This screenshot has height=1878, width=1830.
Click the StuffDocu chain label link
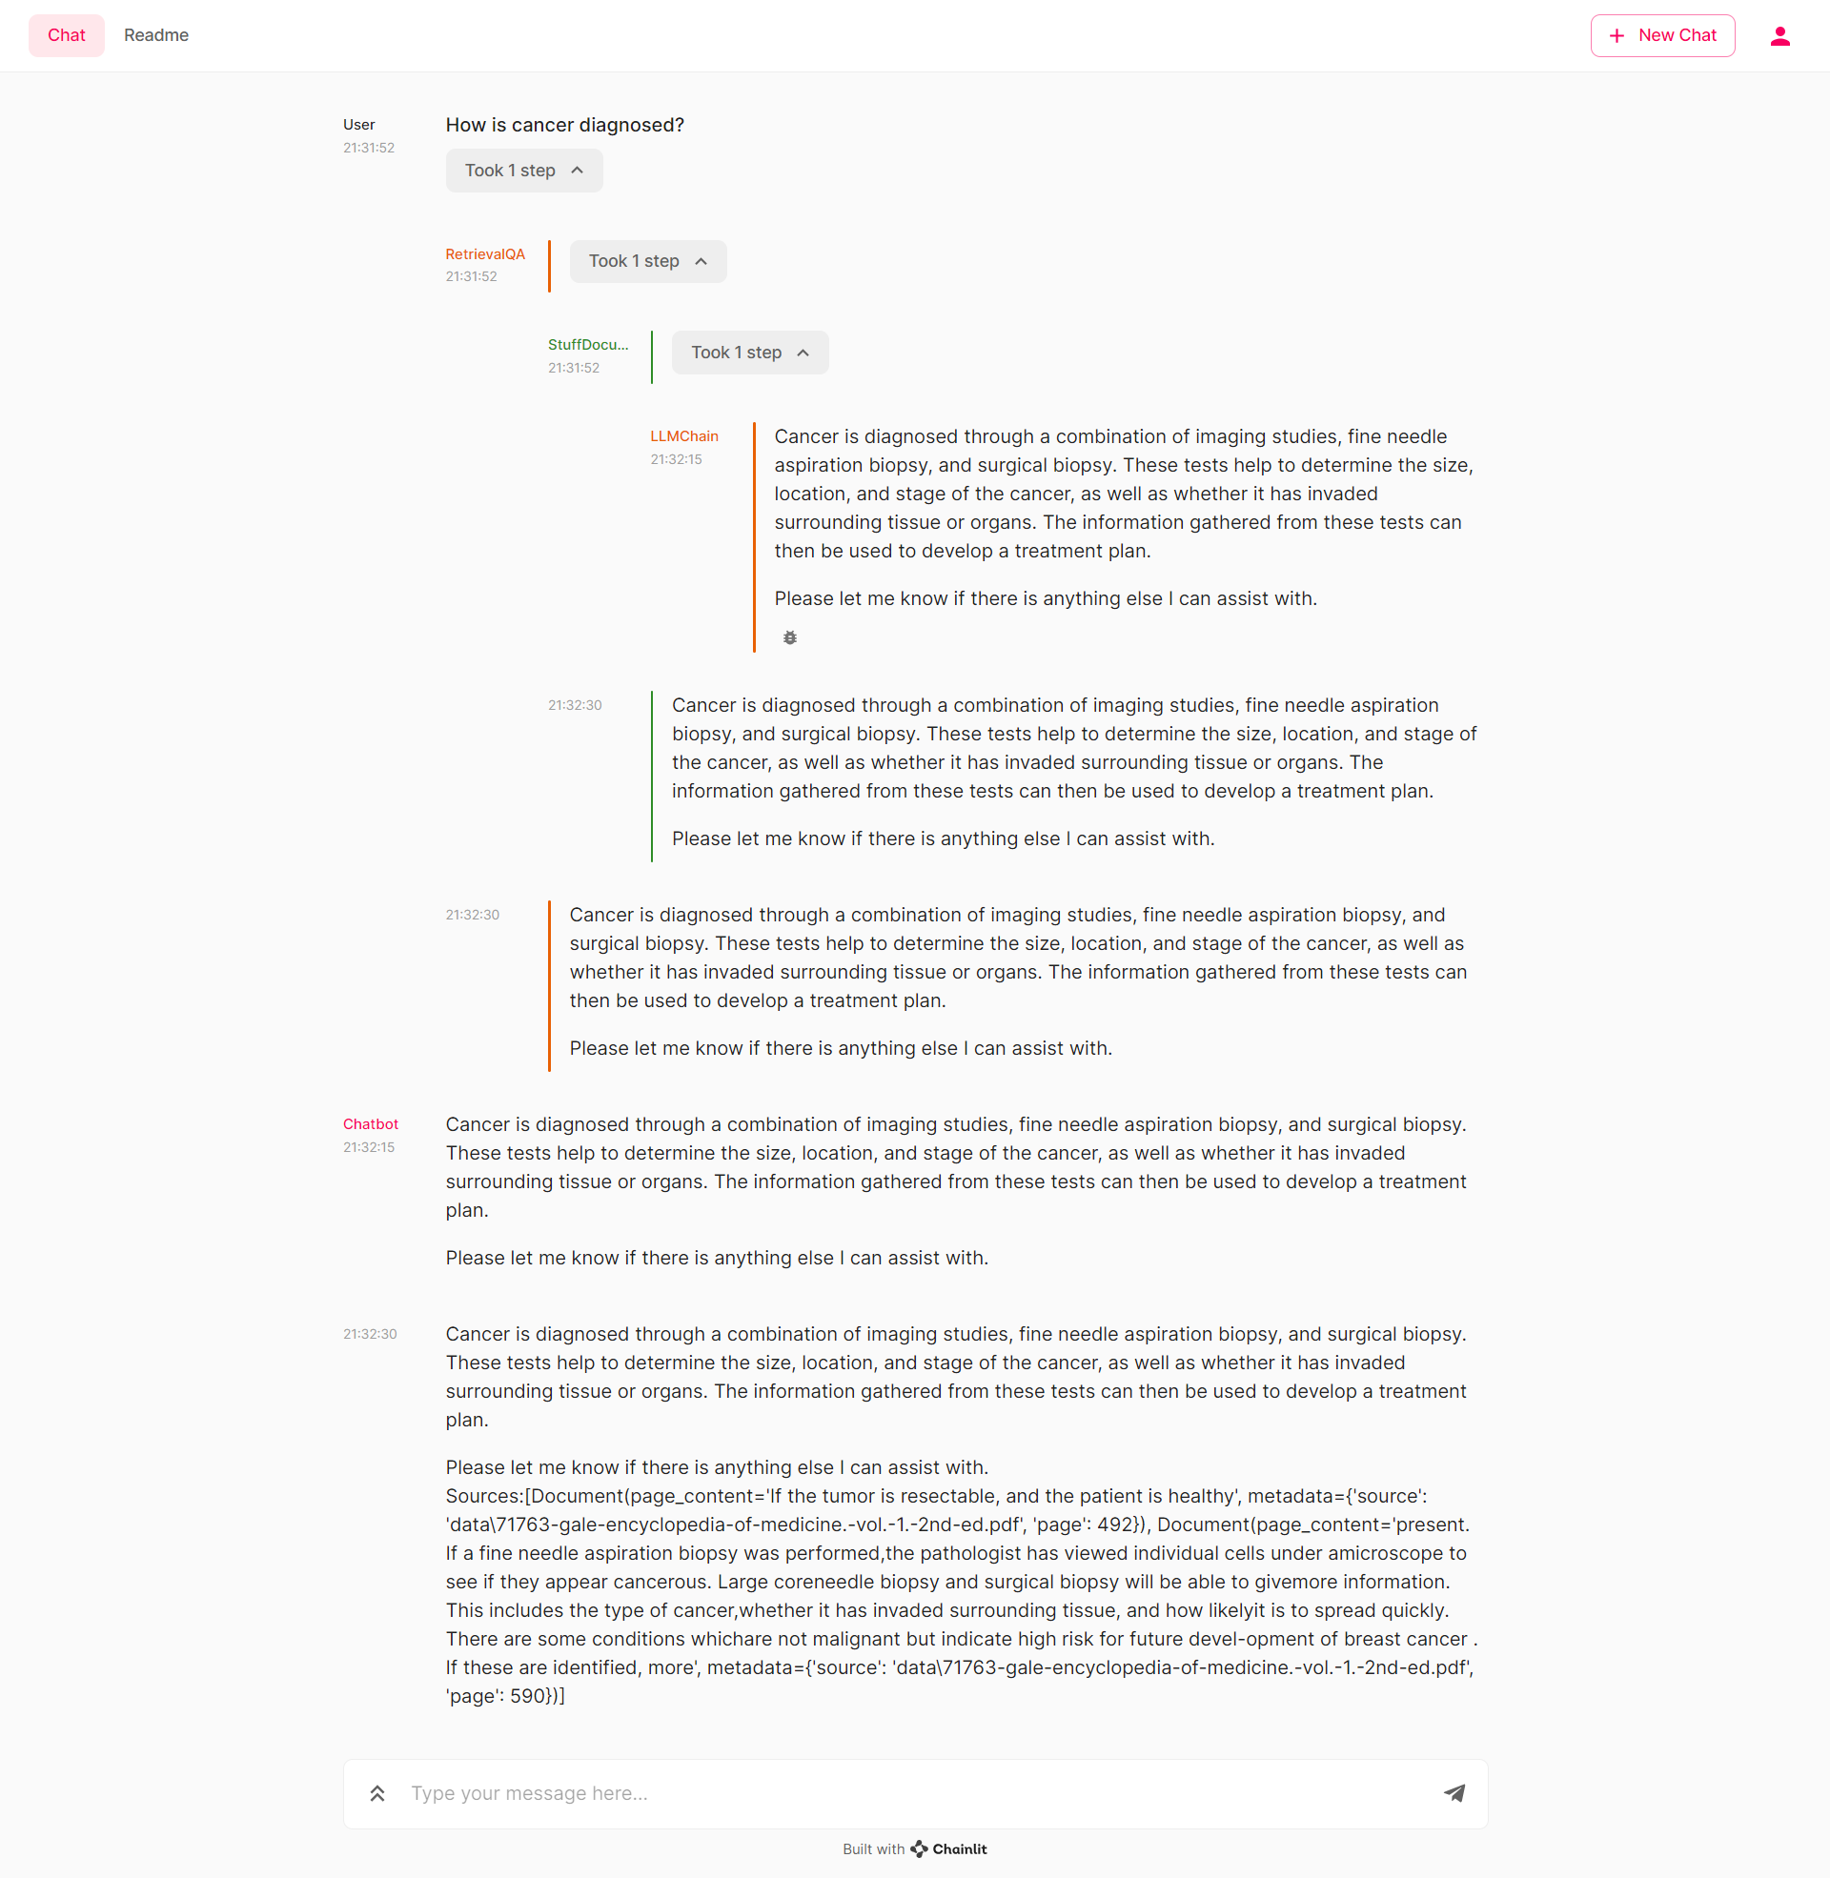point(587,344)
